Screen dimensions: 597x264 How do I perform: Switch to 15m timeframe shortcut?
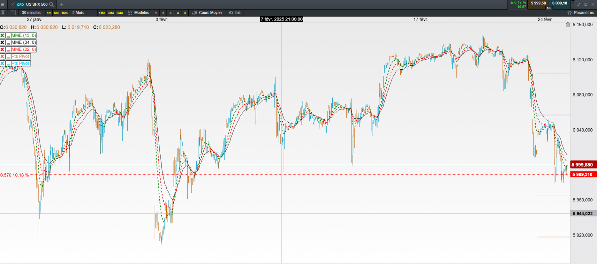point(64,13)
